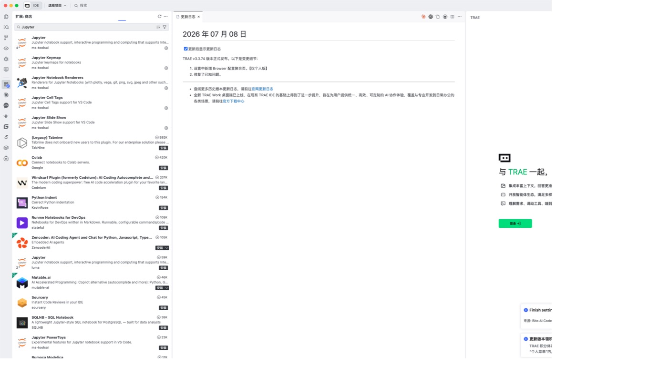
Task: Open the Search view in activity bar
Action: click(x=6, y=27)
